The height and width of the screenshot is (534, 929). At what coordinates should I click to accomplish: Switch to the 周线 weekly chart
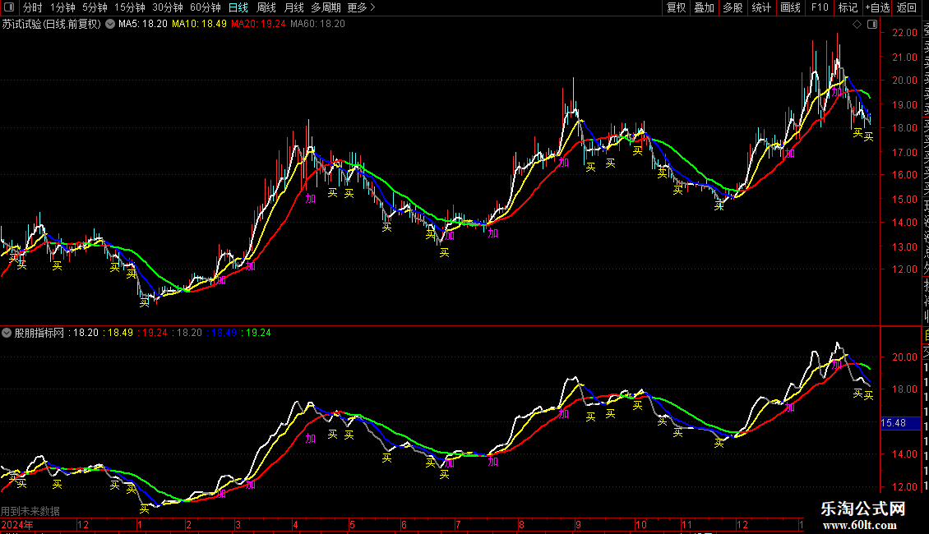pos(266,7)
